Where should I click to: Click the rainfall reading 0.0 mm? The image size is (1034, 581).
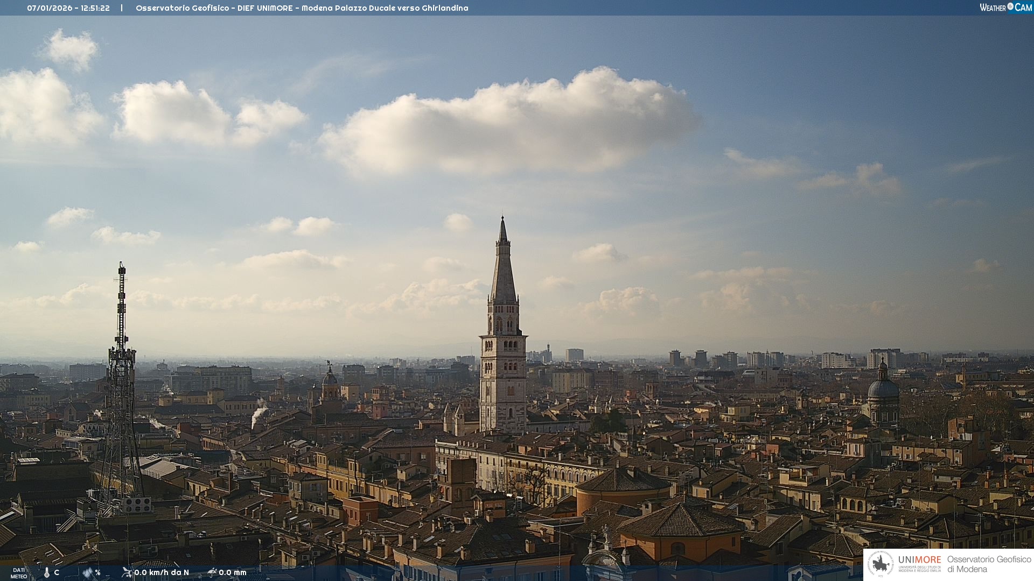[233, 572]
